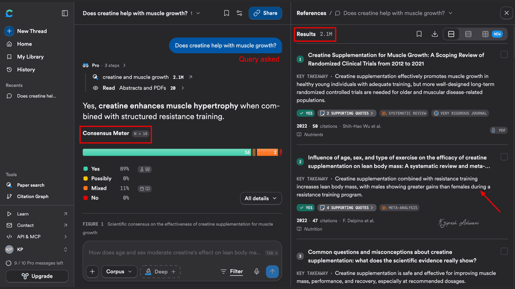Switch to new table view layout
Viewport: 515px width, 289px height.
[491, 34]
